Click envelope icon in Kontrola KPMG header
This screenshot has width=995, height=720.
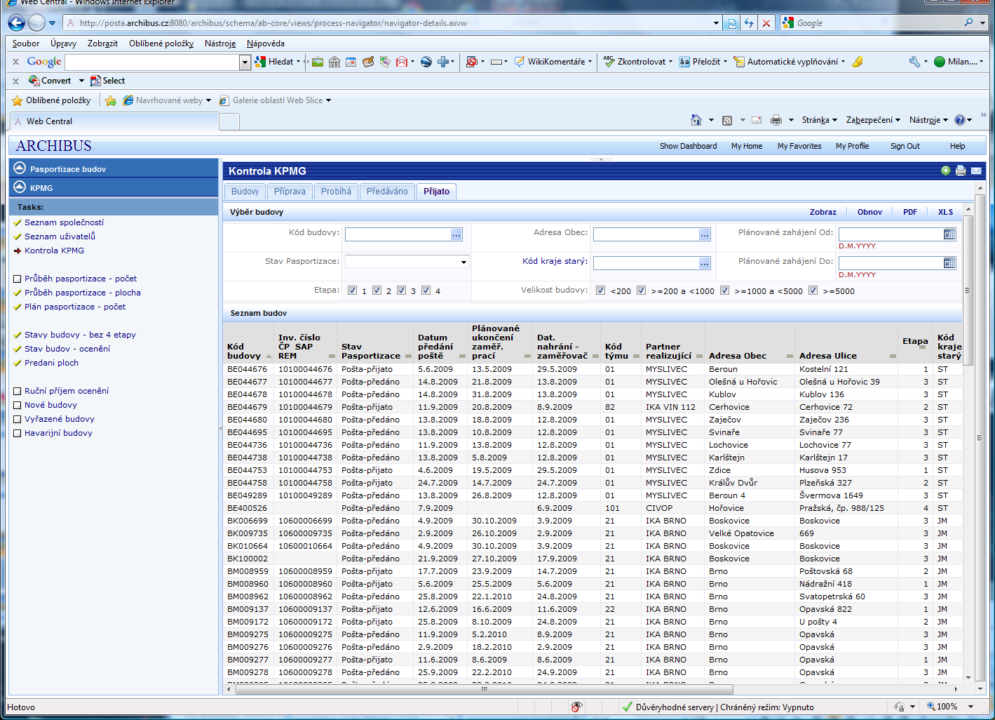976,171
